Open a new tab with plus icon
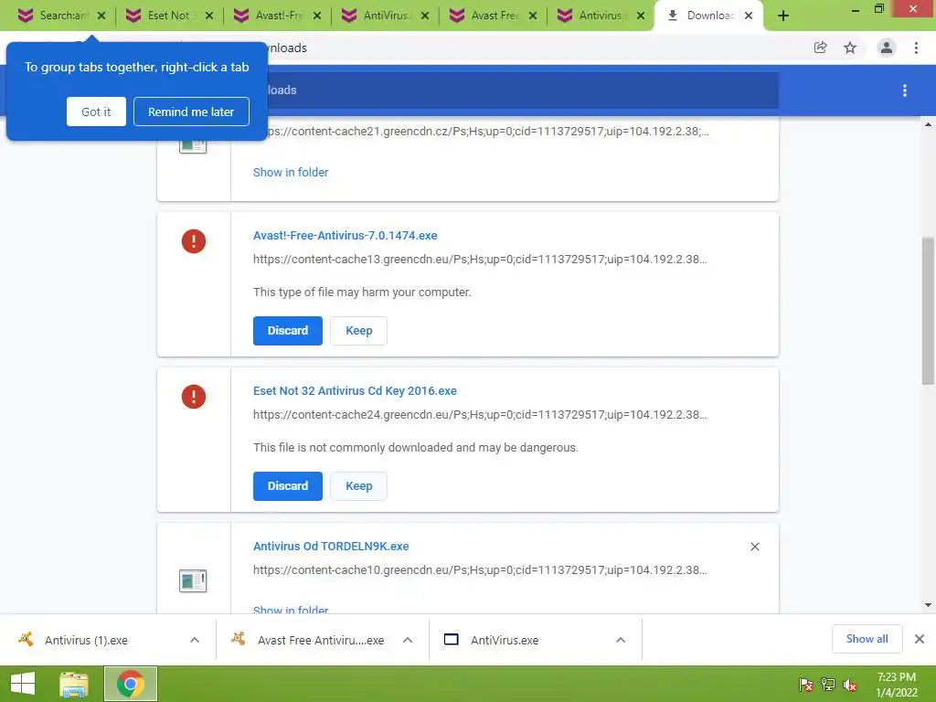 tap(783, 16)
